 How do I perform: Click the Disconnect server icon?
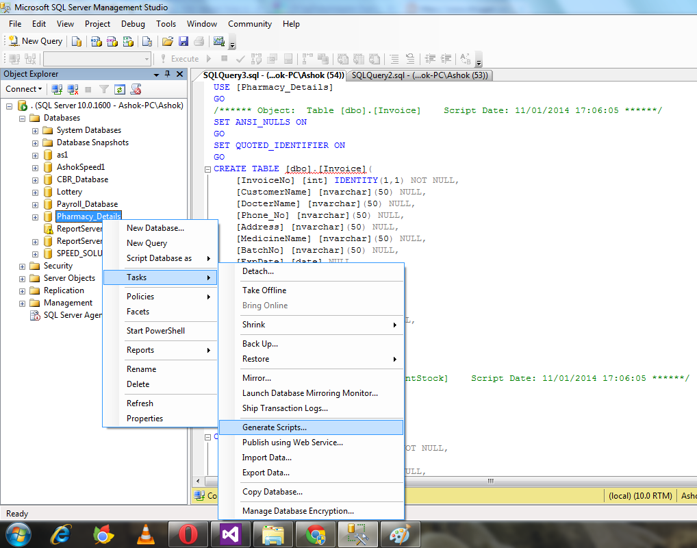(x=73, y=90)
